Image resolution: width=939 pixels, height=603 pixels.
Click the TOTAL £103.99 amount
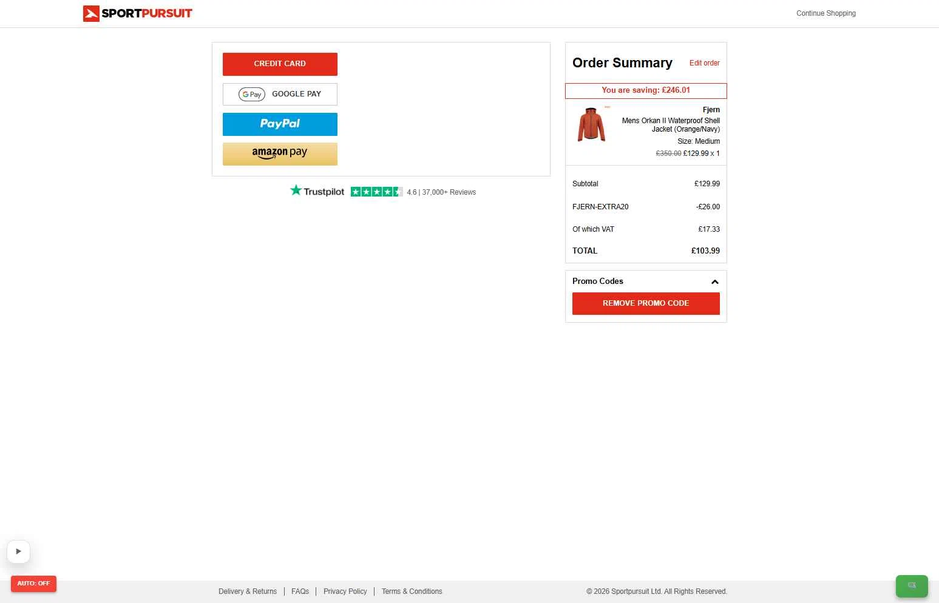pyautogui.click(x=705, y=251)
